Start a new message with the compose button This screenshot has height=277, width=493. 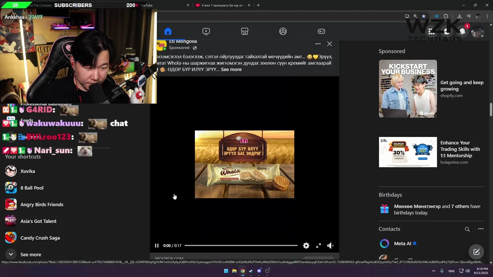(476, 252)
